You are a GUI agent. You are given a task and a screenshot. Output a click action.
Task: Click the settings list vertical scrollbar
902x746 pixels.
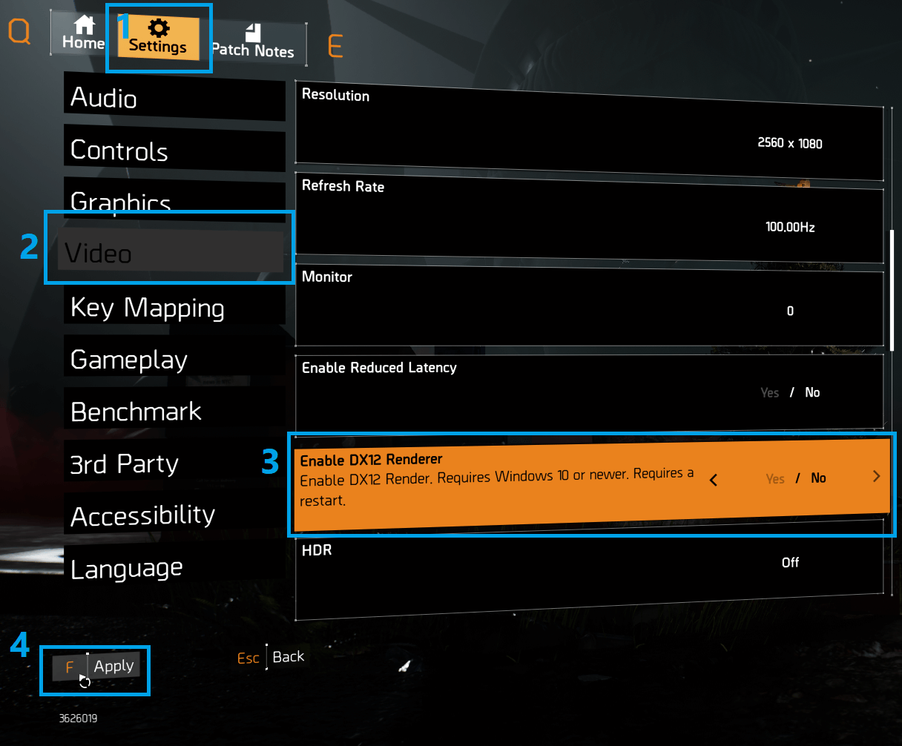892,290
